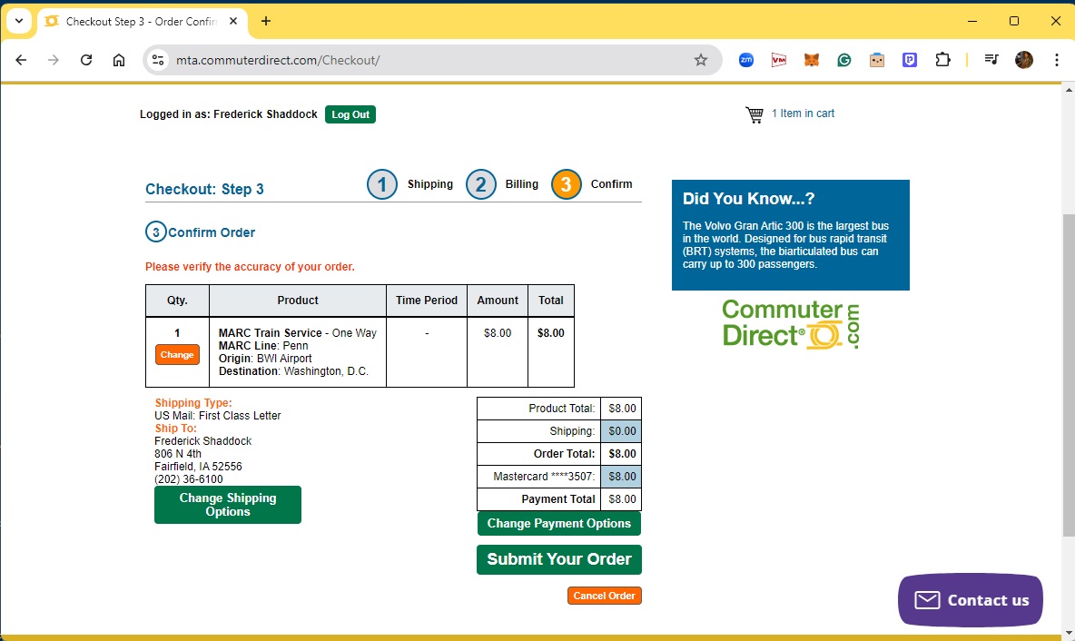Click the 'Confirm Order' heading
This screenshot has height=641, width=1075.
point(212,232)
